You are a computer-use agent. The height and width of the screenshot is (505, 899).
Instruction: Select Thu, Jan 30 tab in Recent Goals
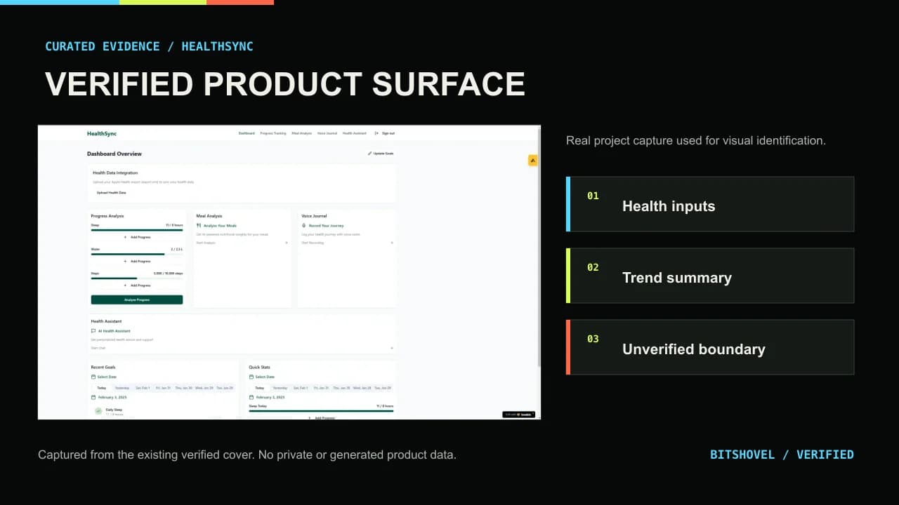pos(183,388)
